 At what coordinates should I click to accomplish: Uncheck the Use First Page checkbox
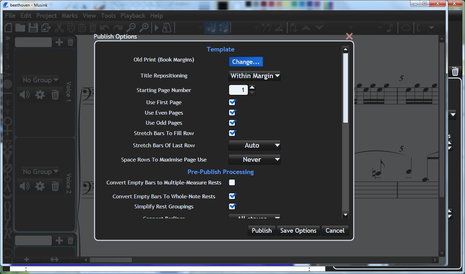point(232,102)
